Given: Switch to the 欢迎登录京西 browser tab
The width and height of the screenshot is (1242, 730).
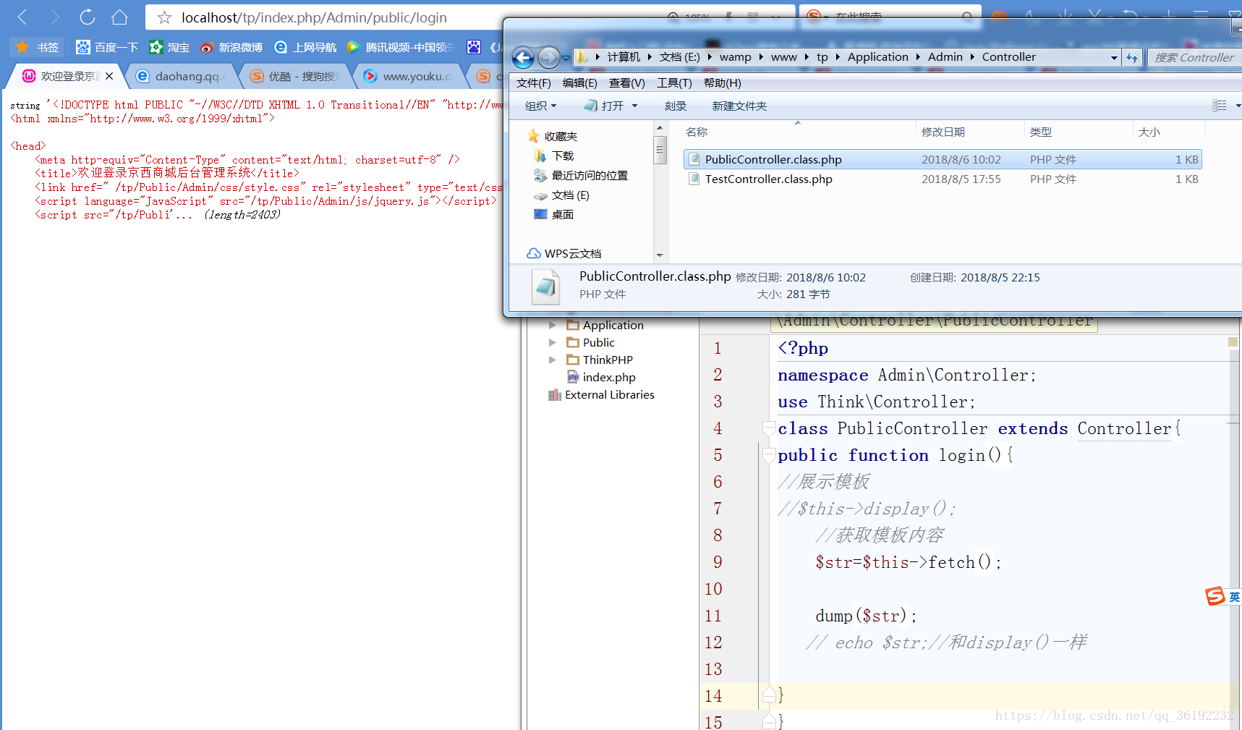Looking at the screenshot, I should 69,76.
